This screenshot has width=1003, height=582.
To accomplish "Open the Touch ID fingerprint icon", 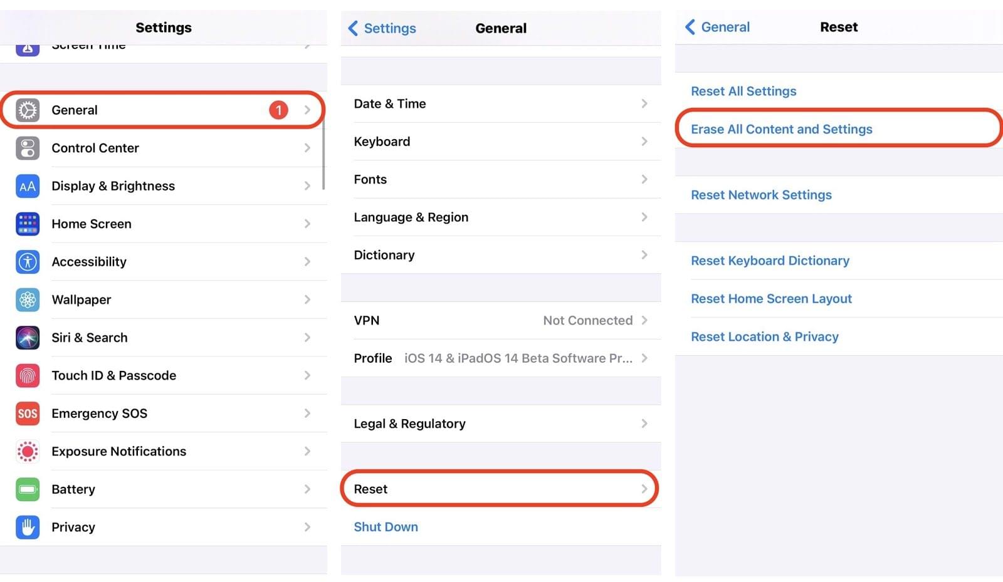I will pyautogui.click(x=28, y=376).
